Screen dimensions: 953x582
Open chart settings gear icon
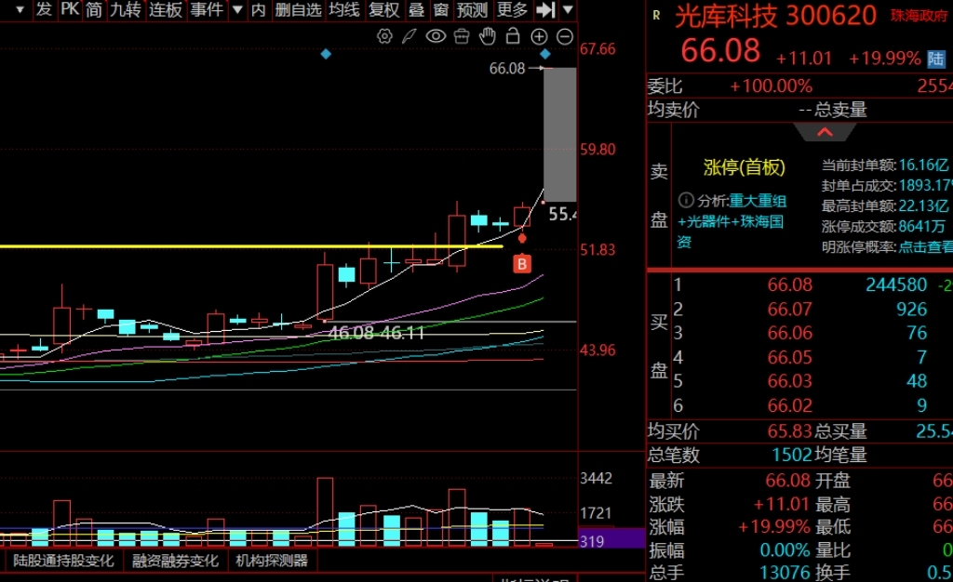pyautogui.click(x=384, y=36)
